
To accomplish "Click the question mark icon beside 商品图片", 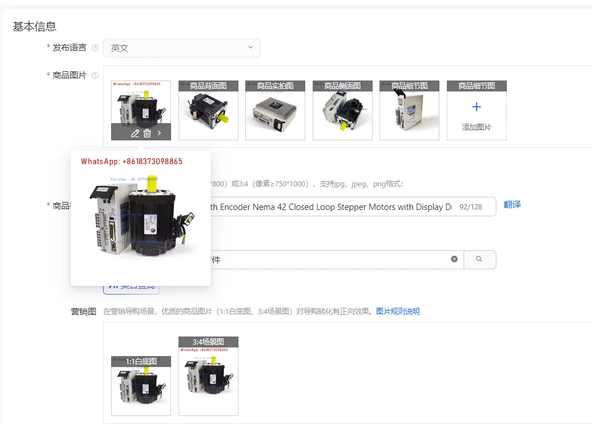I will [x=95, y=75].
